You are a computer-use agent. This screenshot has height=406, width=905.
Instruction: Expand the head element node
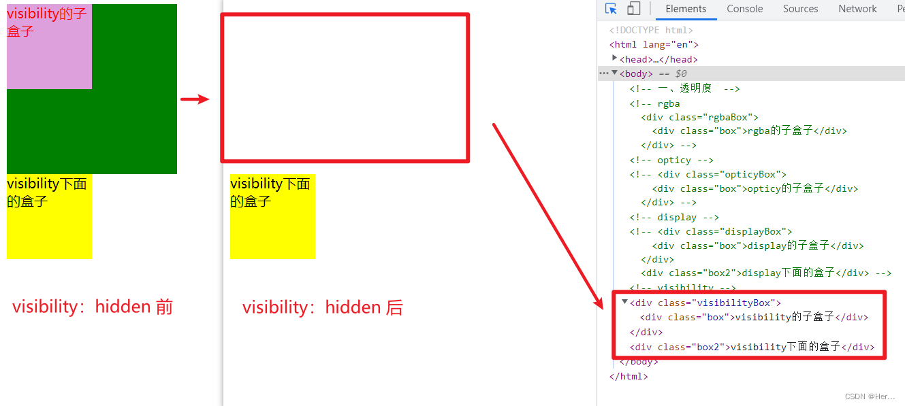pos(615,58)
